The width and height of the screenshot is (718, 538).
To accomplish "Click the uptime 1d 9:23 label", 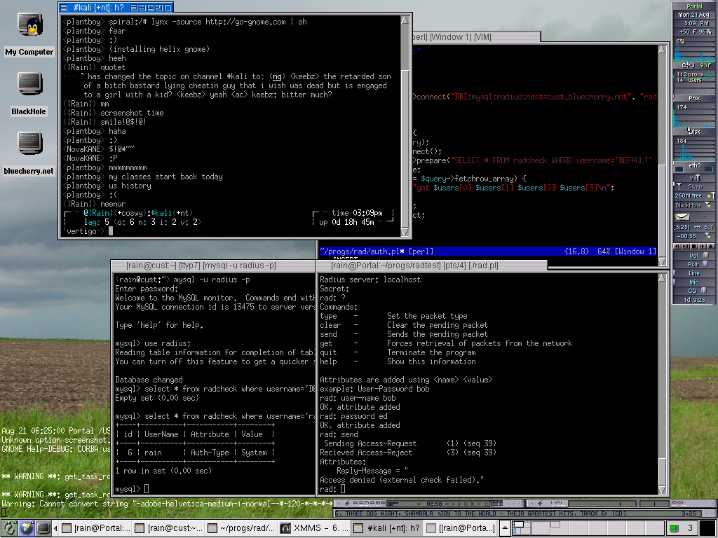I will point(694,300).
